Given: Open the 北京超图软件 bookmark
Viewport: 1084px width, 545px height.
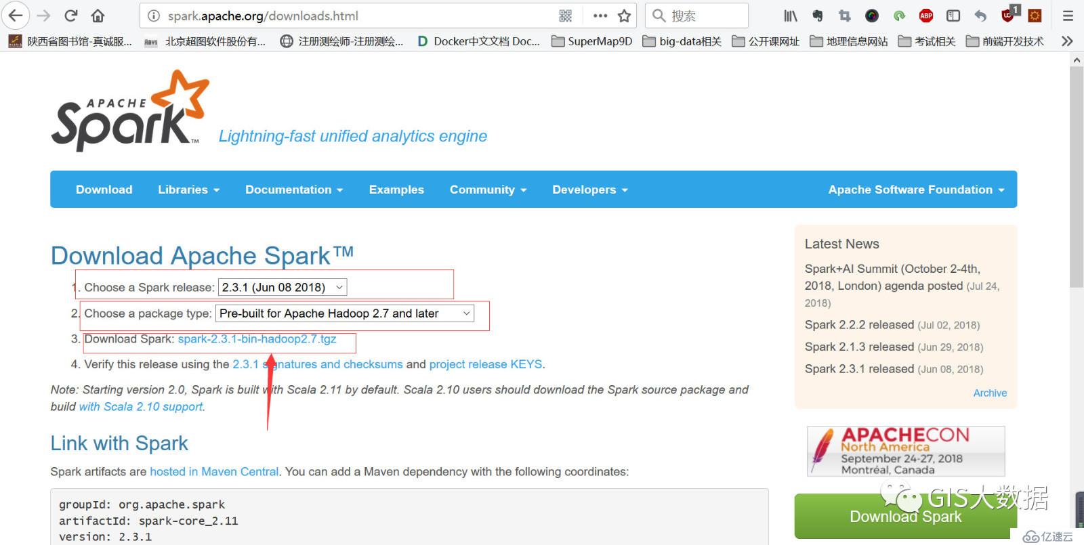Looking at the screenshot, I should [x=205, y=41].
